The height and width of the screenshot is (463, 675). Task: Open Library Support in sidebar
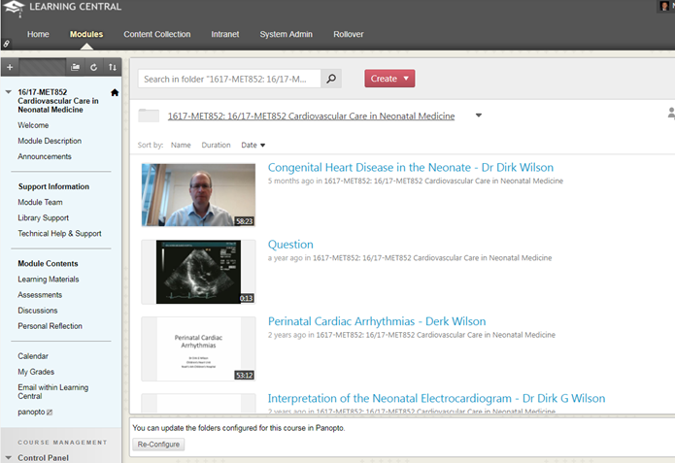[43, 217]
